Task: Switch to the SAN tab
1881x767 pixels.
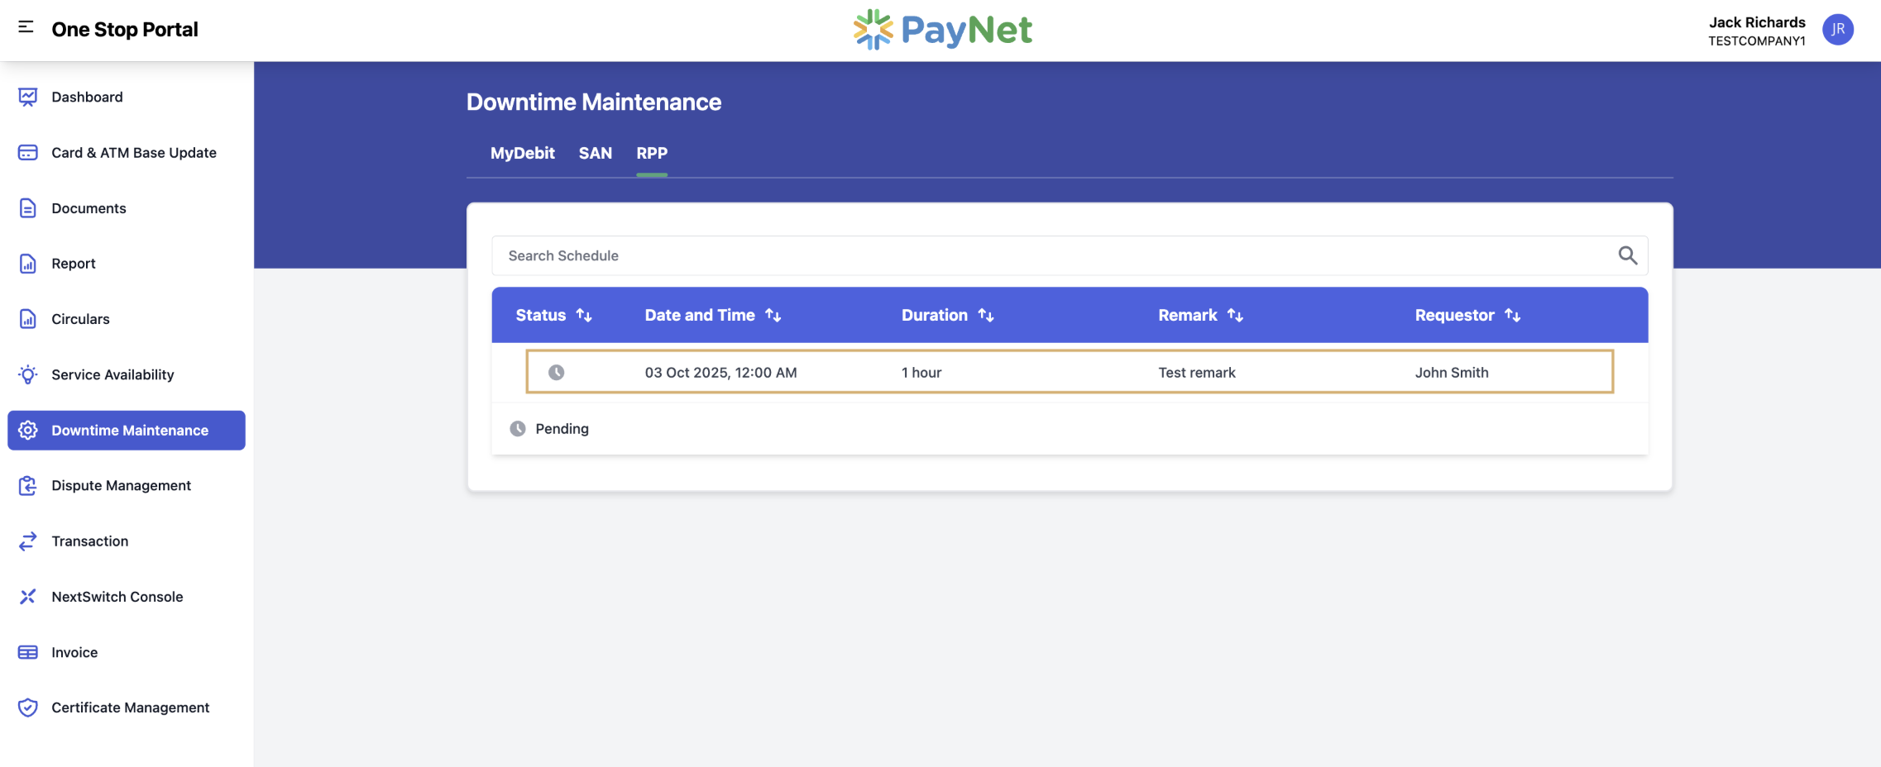Action: 595,153
